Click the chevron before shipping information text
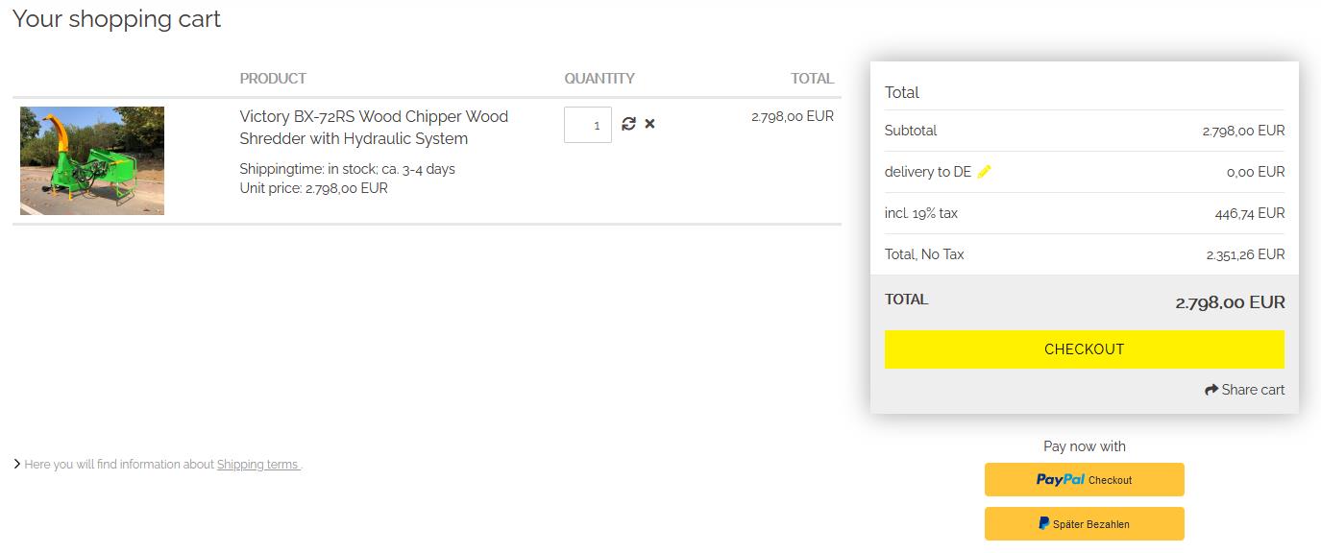1321x553 pixels. tap(17, 464)
